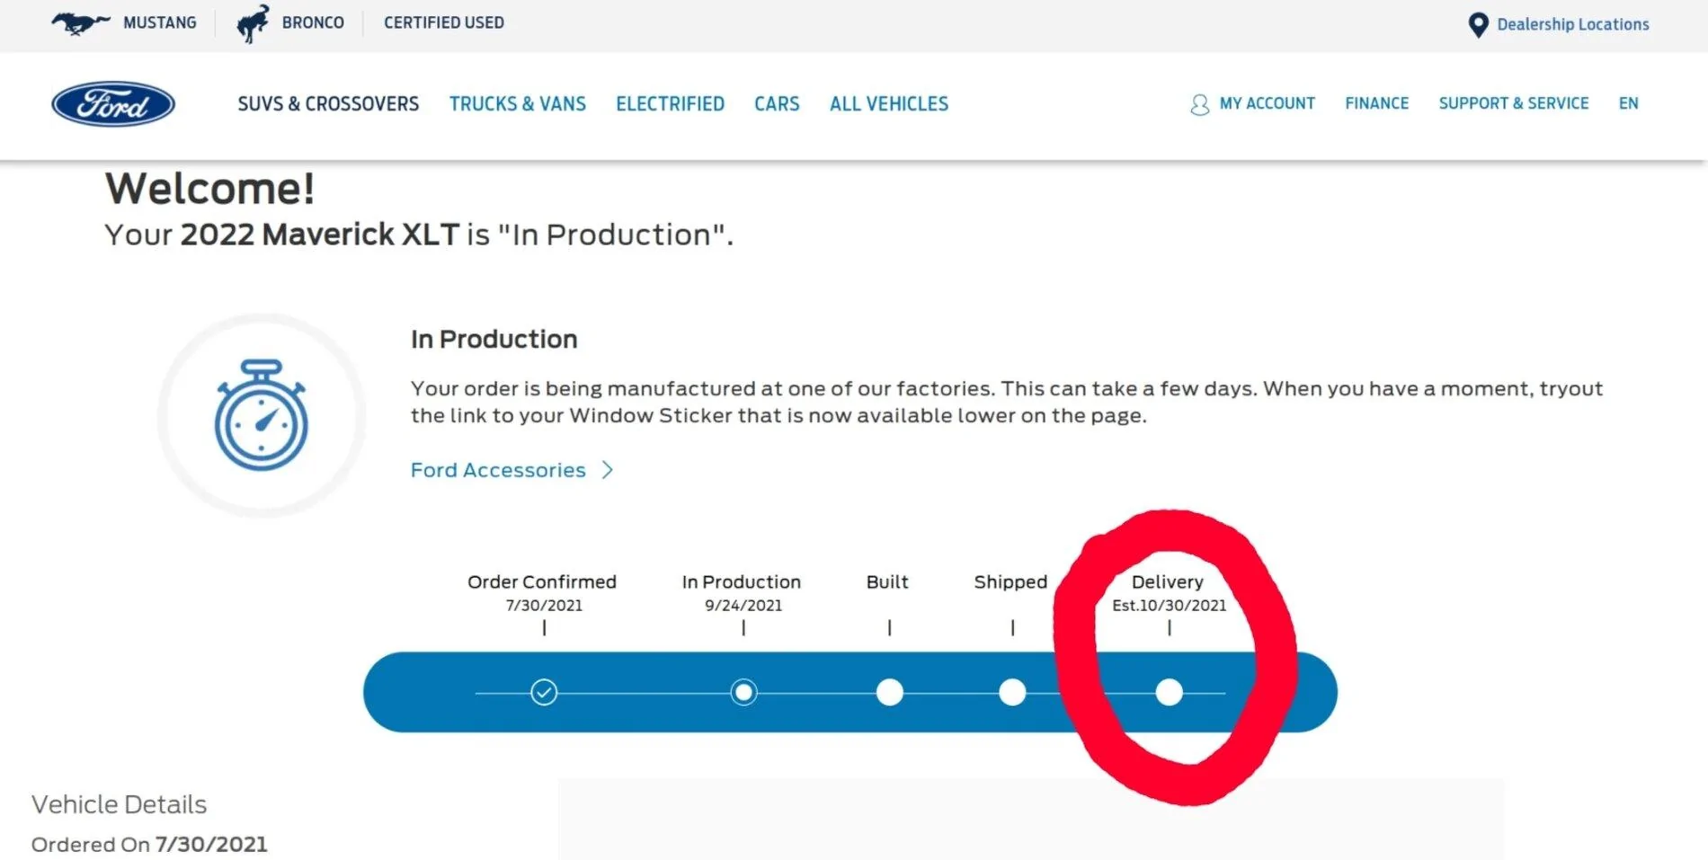
Task: Click the "In Production" section heading
Action: [x=494, y=339]
